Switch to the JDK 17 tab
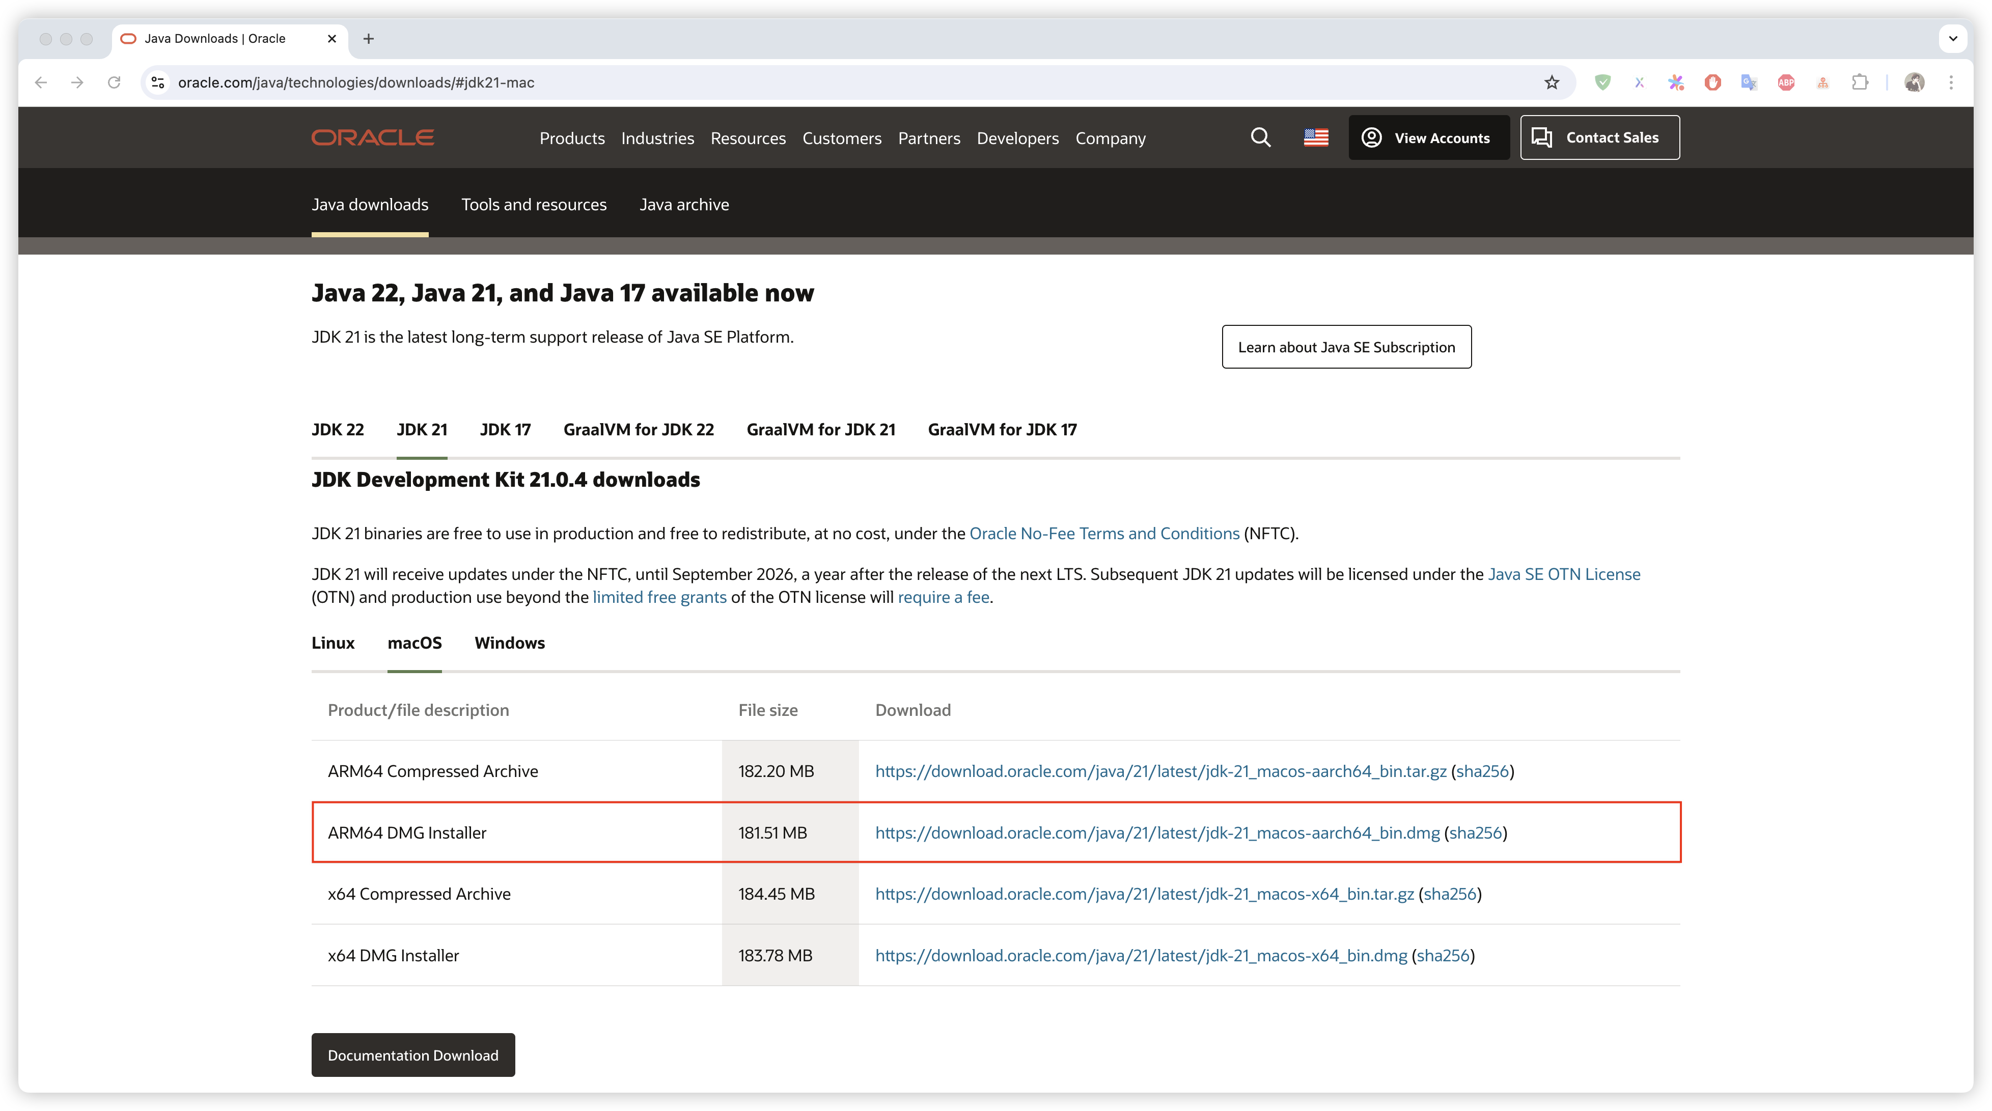1992x1111 pixels. point(505,430)
